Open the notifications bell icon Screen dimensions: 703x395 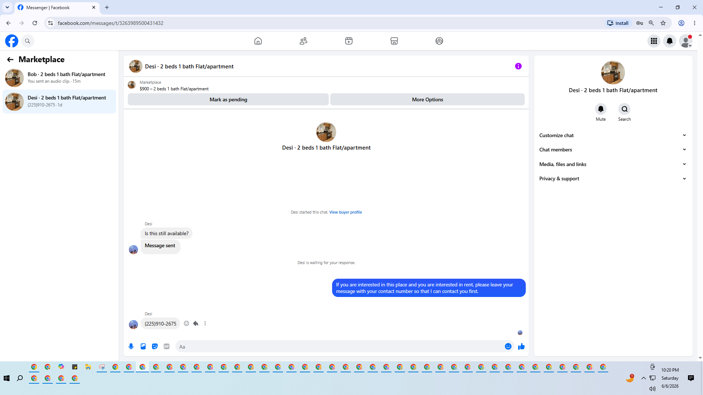tap(670, 41)
